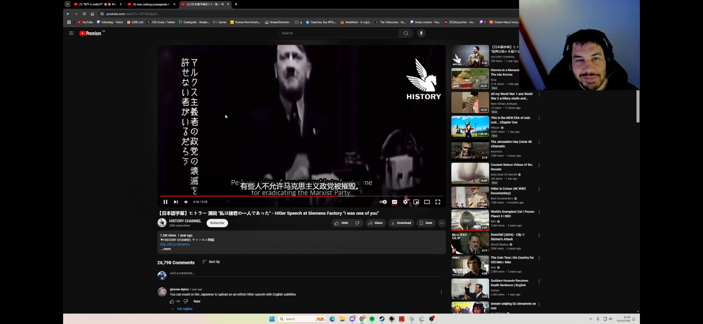
Task: Open the bit.ly link in description
Action: 175,244
